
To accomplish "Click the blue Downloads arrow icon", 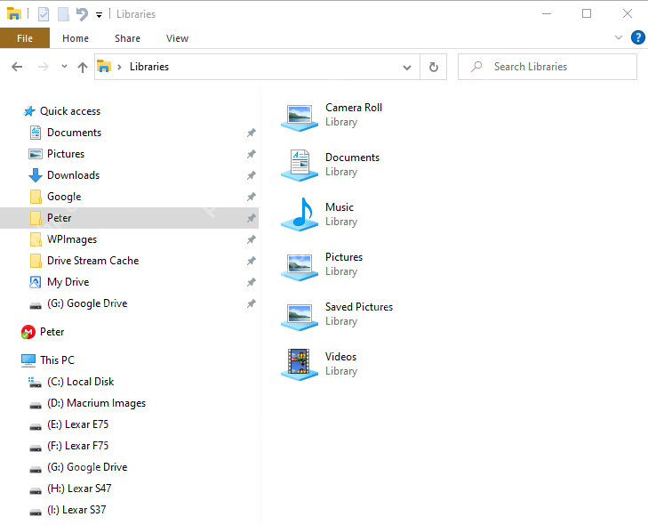I will click(36, 175).
